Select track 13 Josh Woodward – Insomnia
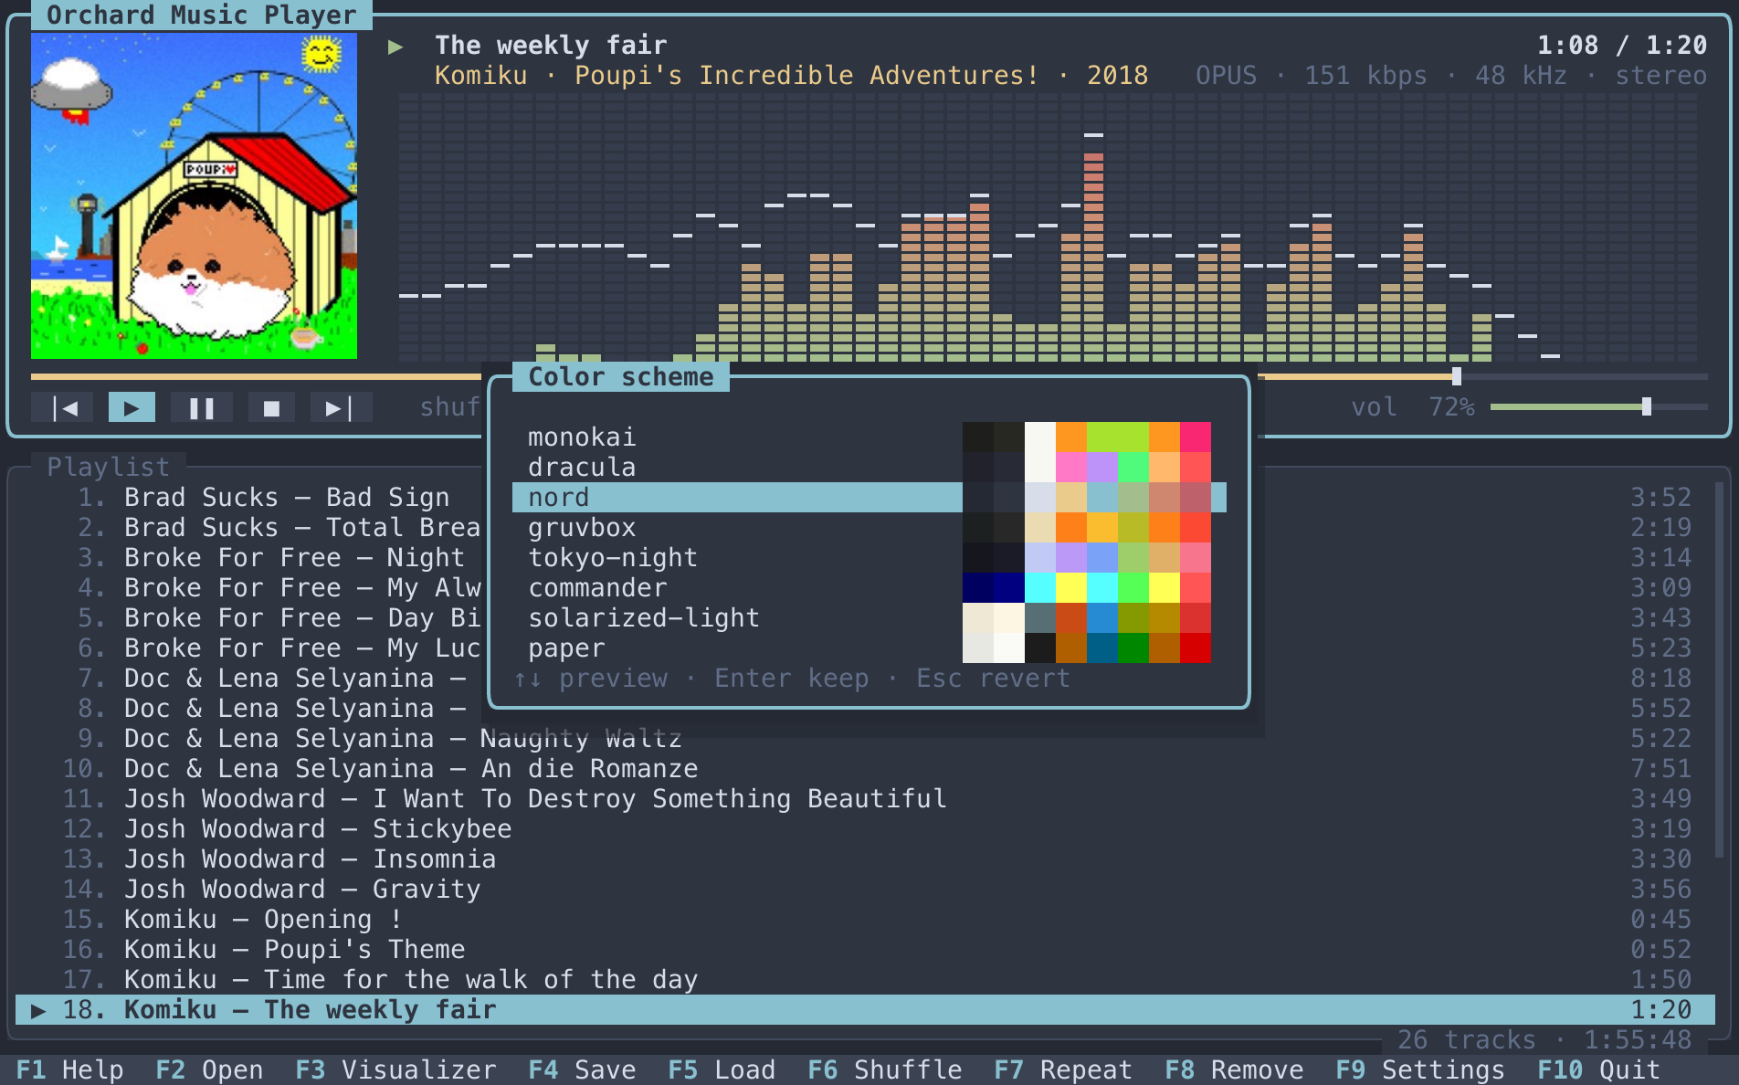 [865, 859]
